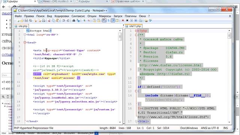Viewport: 240px width, 135px height.
Task: Collapse the comment block fold in site11.php
Action: pos(136,35)
